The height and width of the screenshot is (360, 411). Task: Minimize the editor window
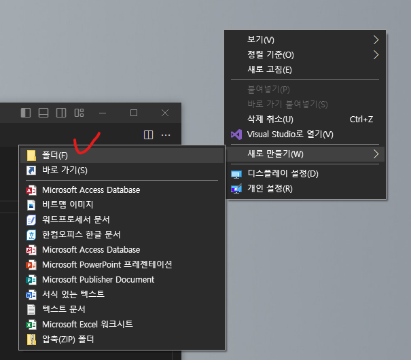point(103,113)
